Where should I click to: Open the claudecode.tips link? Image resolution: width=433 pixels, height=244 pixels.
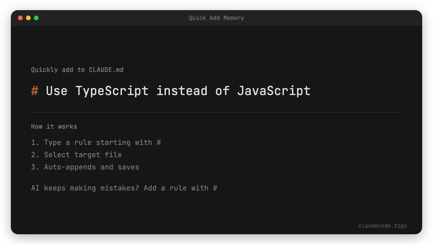382,226
